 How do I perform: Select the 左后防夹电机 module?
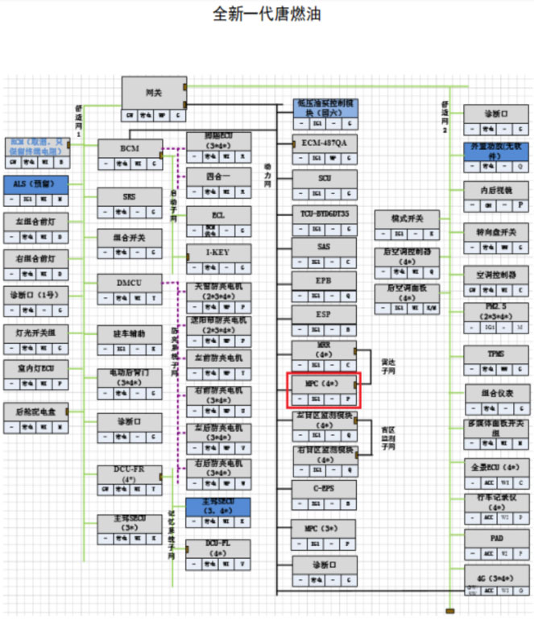[x=219, y=439]
